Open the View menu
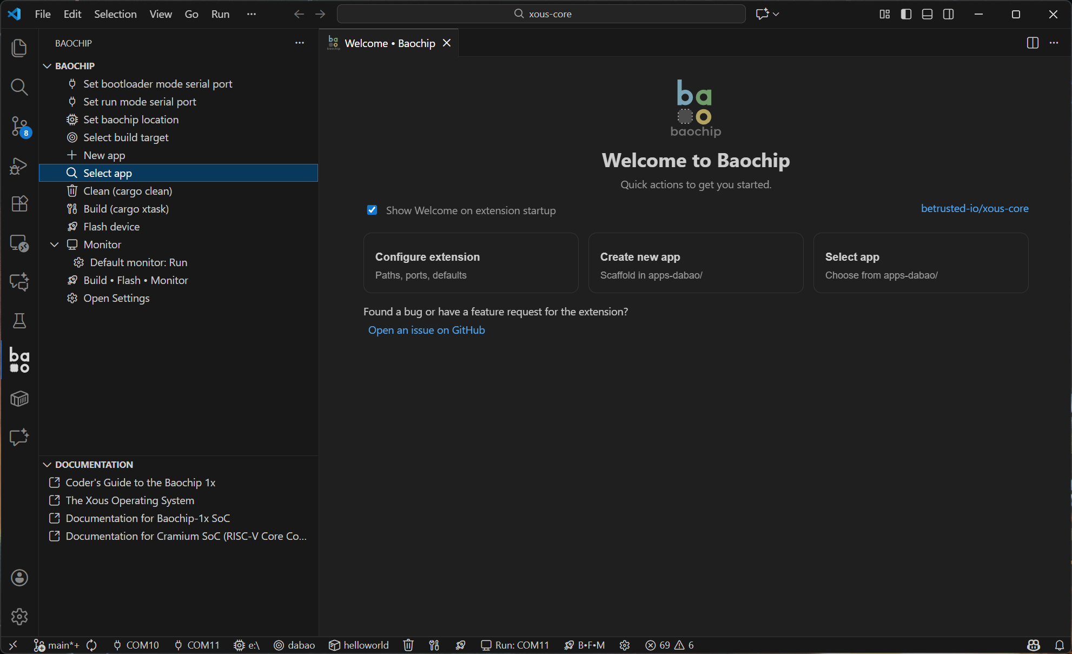This screenshot has height=654, width=1072. pyautogui.click(x=161, y=14)
